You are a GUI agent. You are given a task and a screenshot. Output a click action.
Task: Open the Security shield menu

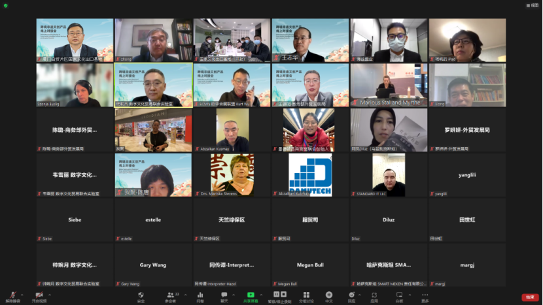pos(141,297)
